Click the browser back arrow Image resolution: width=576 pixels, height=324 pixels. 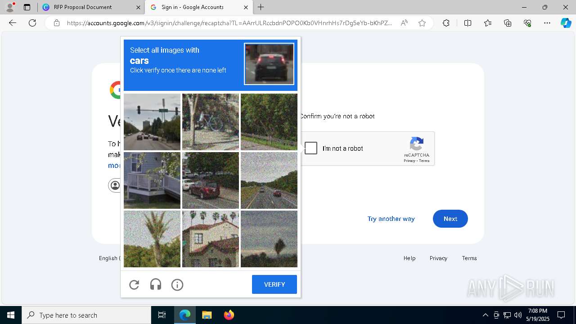tap(13, 23)
